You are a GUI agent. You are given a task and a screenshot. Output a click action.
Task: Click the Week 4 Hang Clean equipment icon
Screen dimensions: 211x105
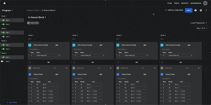click(x=189, y=74)
